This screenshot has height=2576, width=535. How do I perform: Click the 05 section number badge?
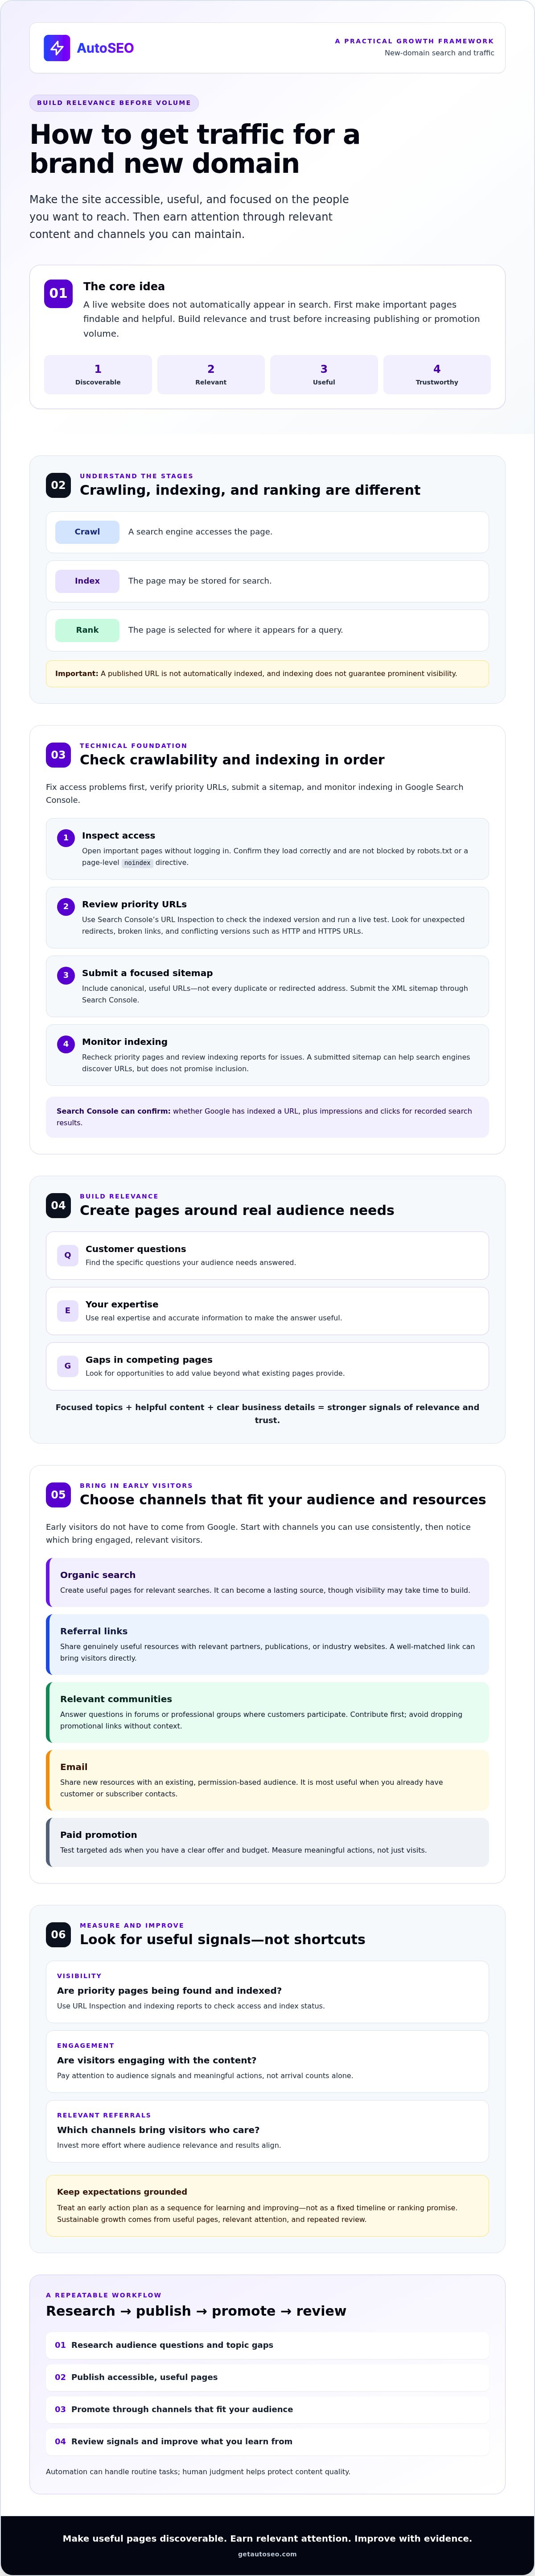(58, 1494)
